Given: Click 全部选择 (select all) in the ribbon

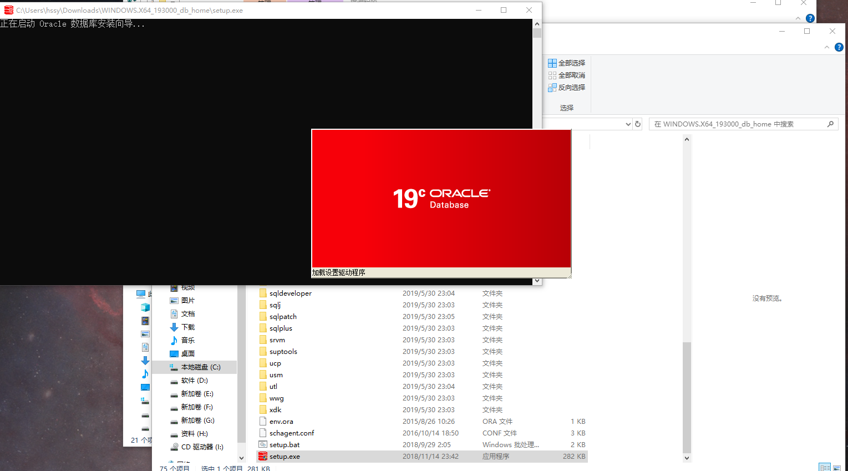Looking at the screenshot, I should (x=567, y=63).
